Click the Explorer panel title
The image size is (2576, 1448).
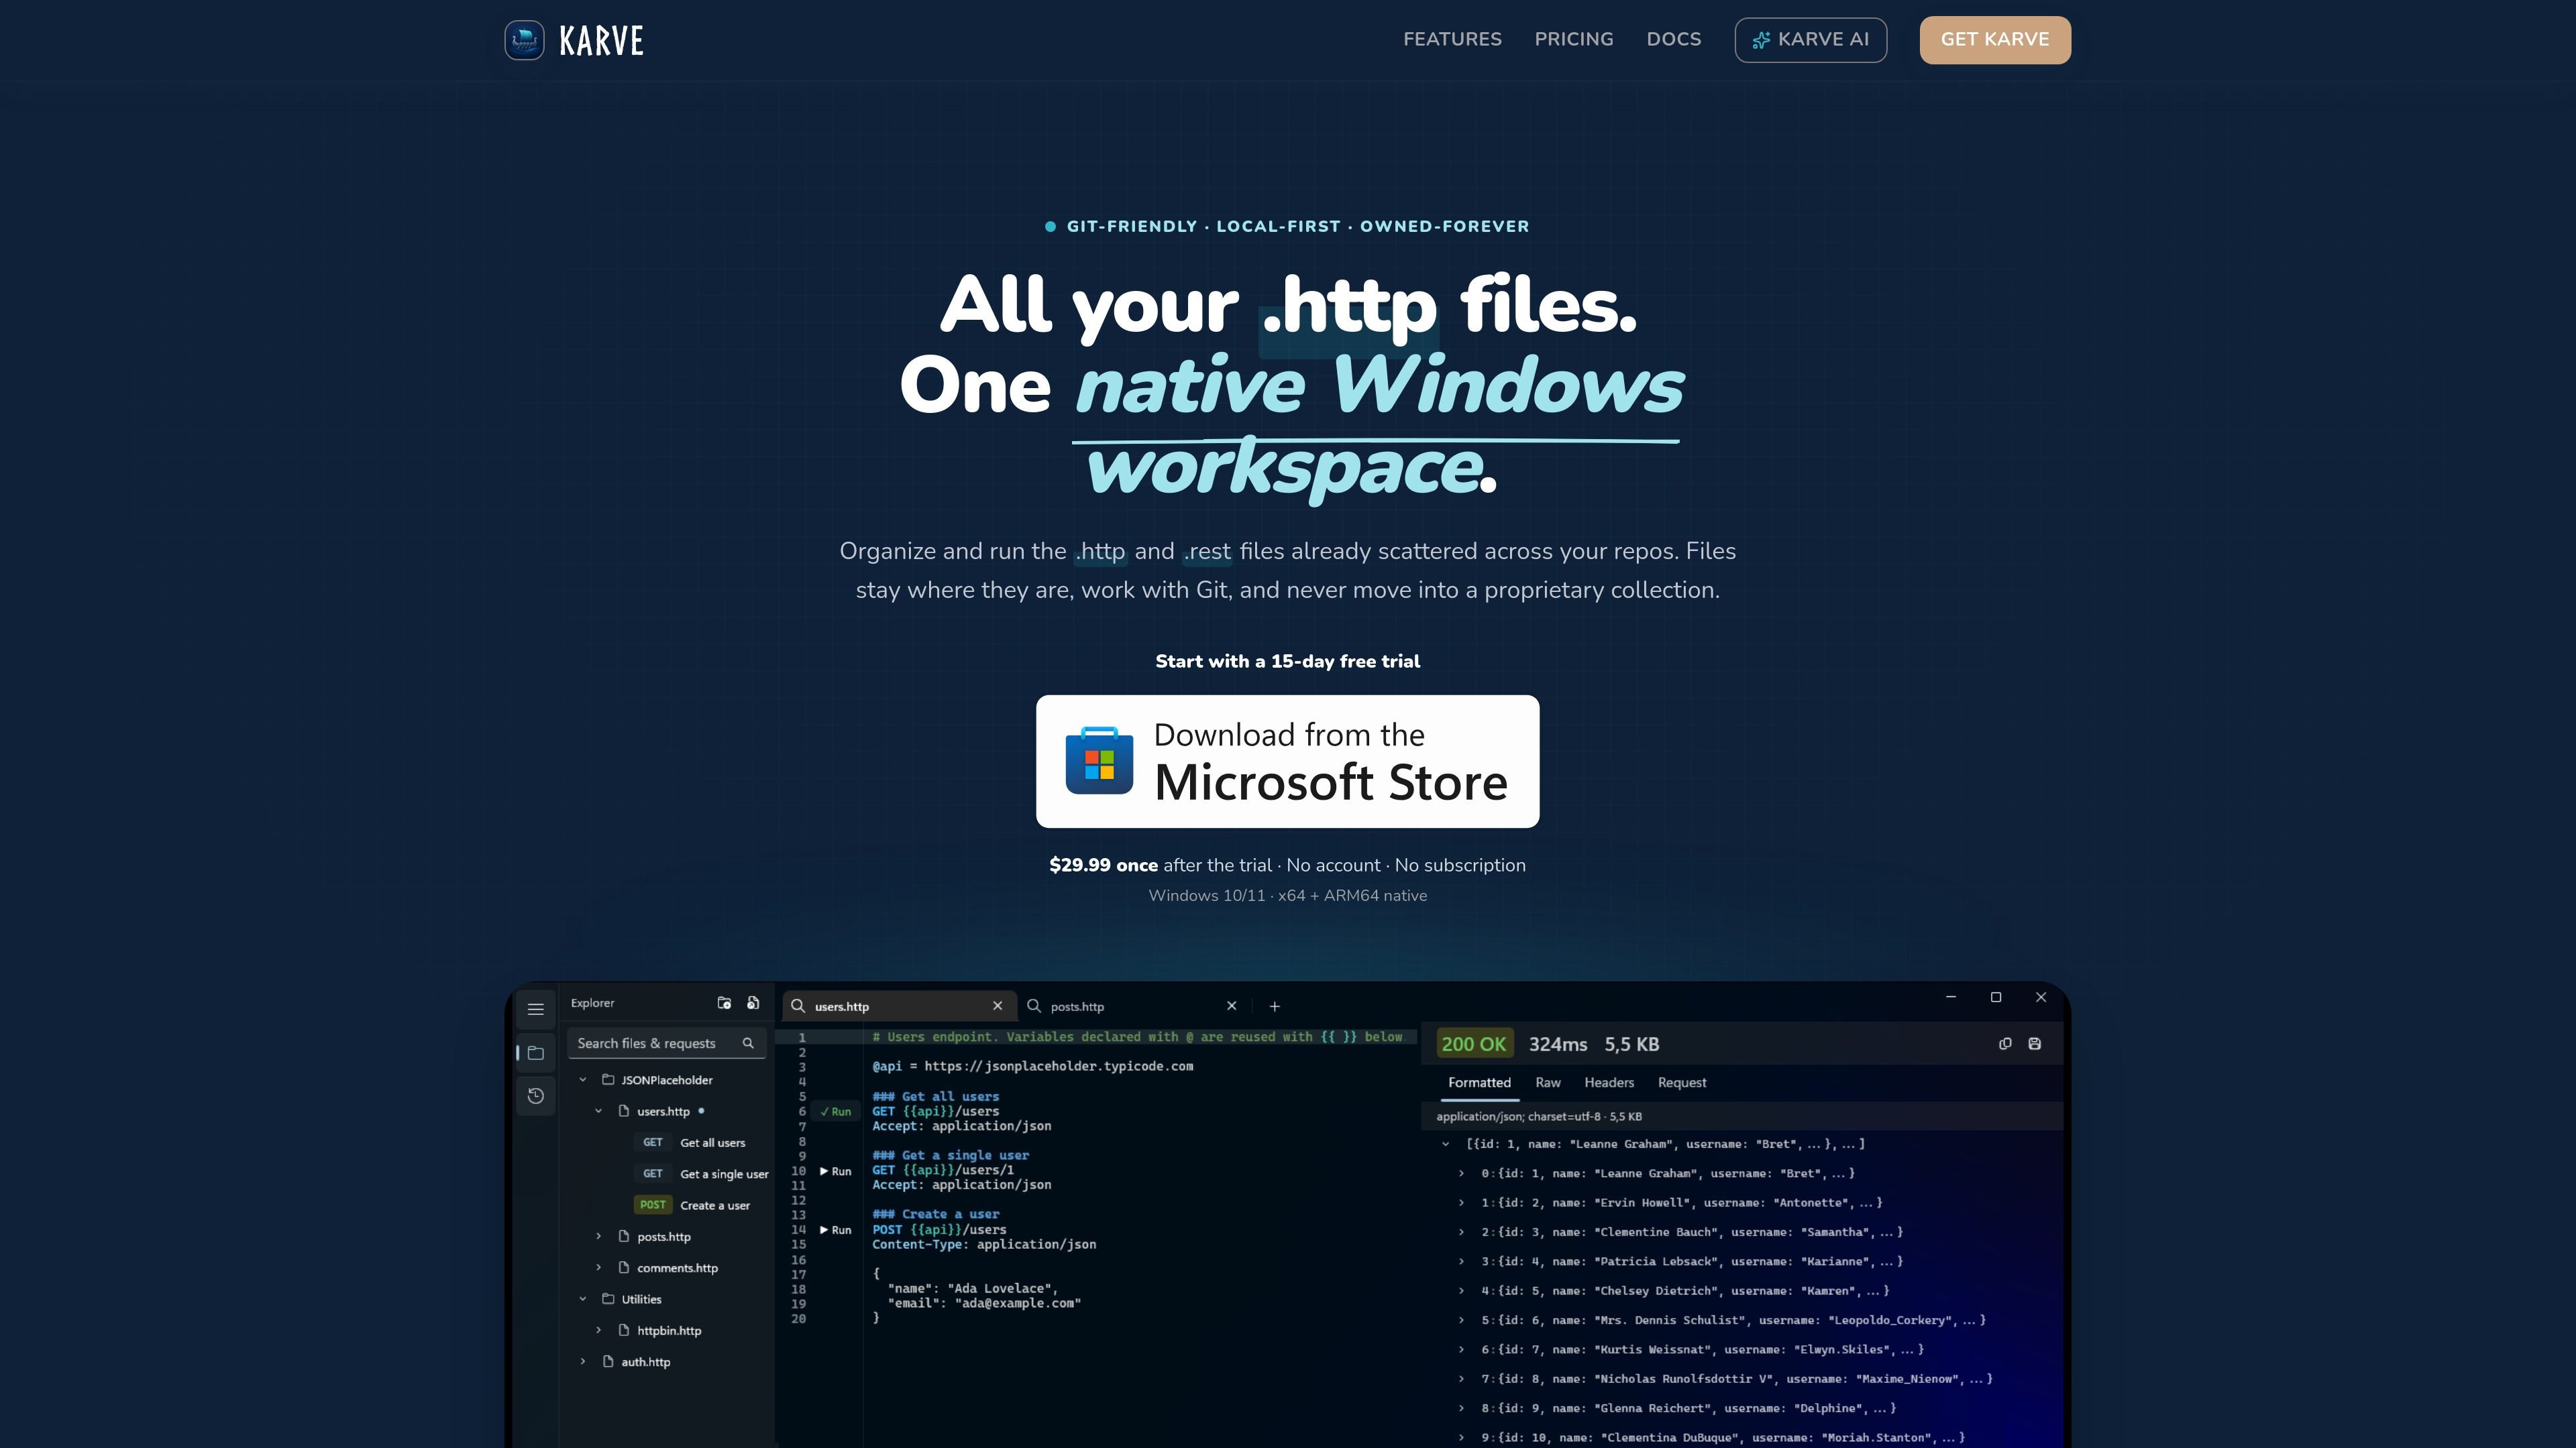(593, 1004)
